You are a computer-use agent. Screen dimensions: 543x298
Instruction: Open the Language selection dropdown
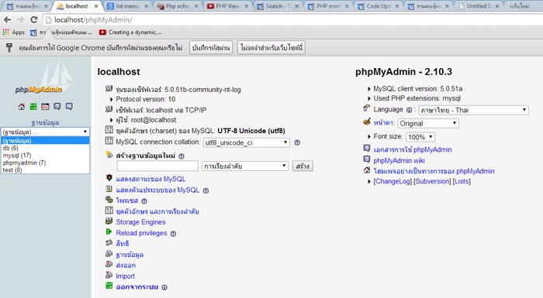pos(473,110)
